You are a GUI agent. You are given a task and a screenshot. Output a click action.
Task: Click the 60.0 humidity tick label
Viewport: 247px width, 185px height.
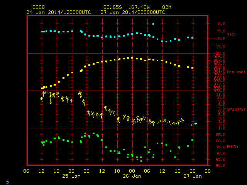pyautogui.click(x=220, y=165)
